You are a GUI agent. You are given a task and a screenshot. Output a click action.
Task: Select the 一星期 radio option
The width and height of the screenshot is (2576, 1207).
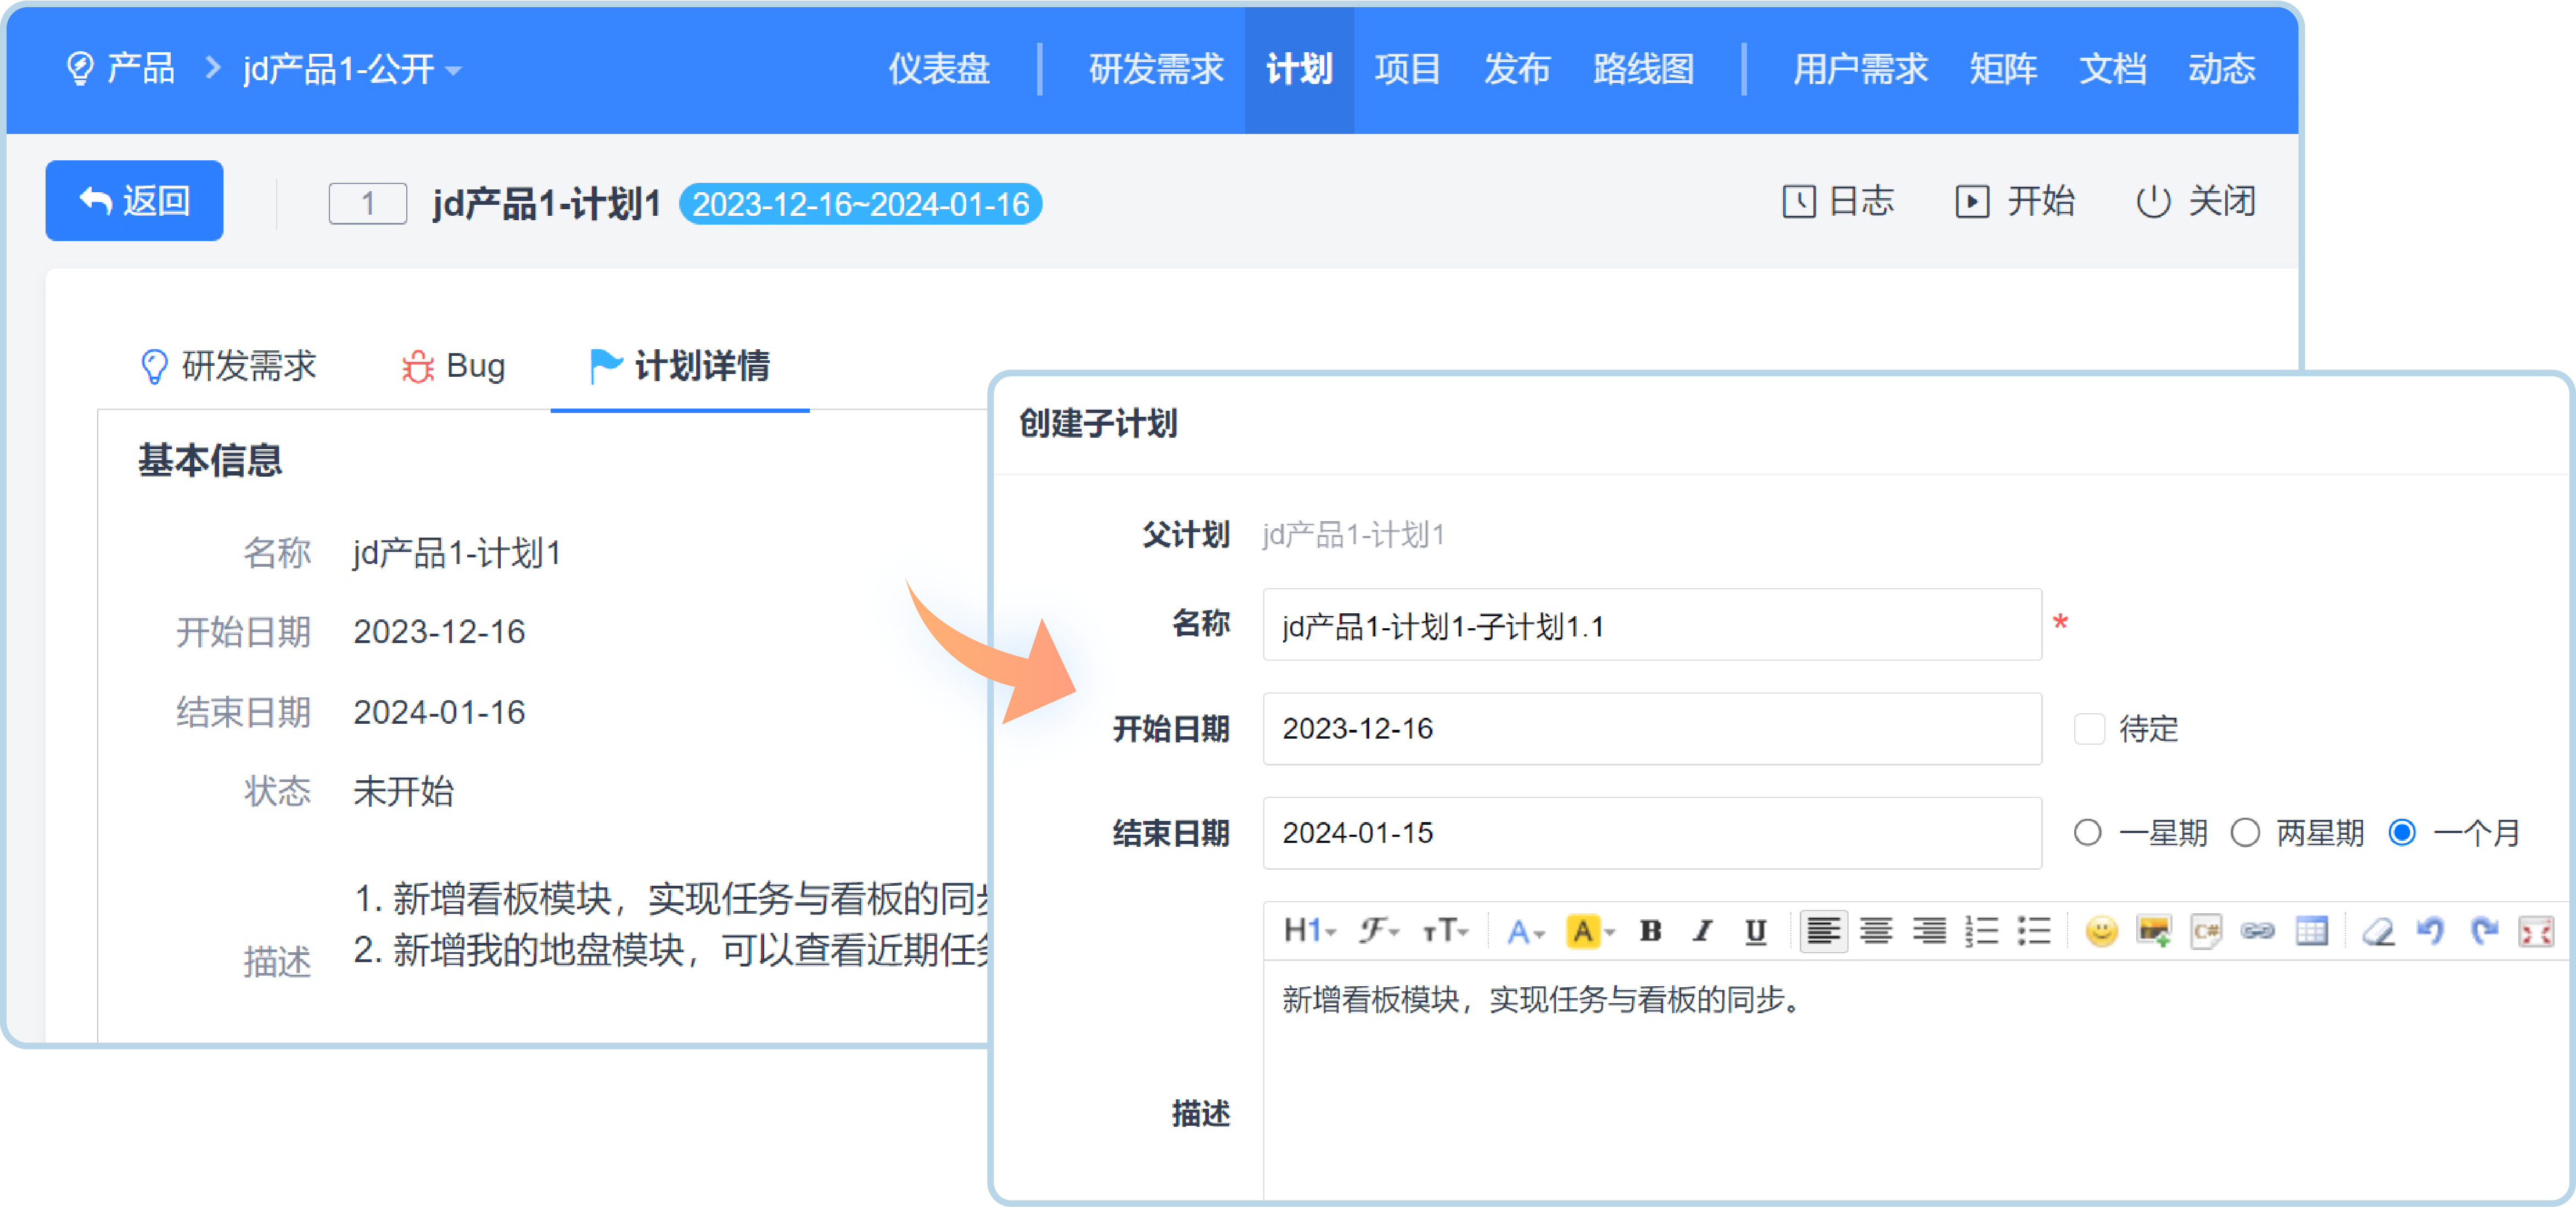[2087, 833]
